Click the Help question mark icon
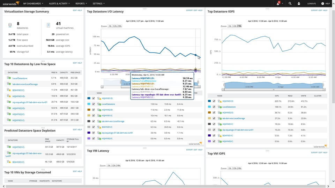 322,3
